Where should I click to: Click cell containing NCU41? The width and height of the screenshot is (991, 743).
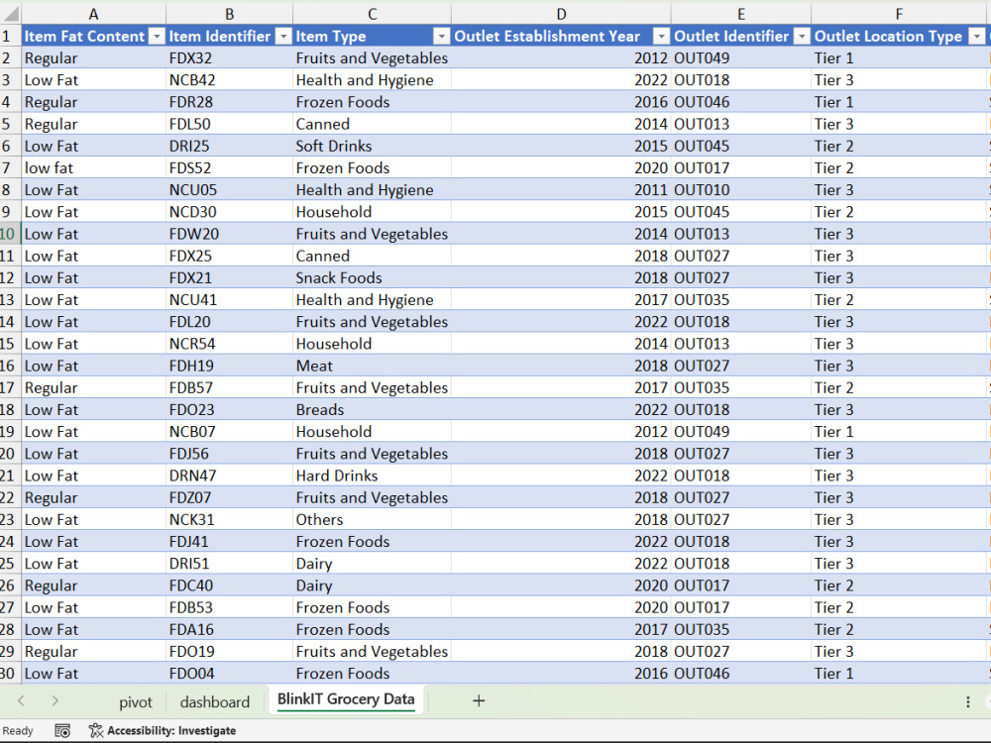(230, 300)
